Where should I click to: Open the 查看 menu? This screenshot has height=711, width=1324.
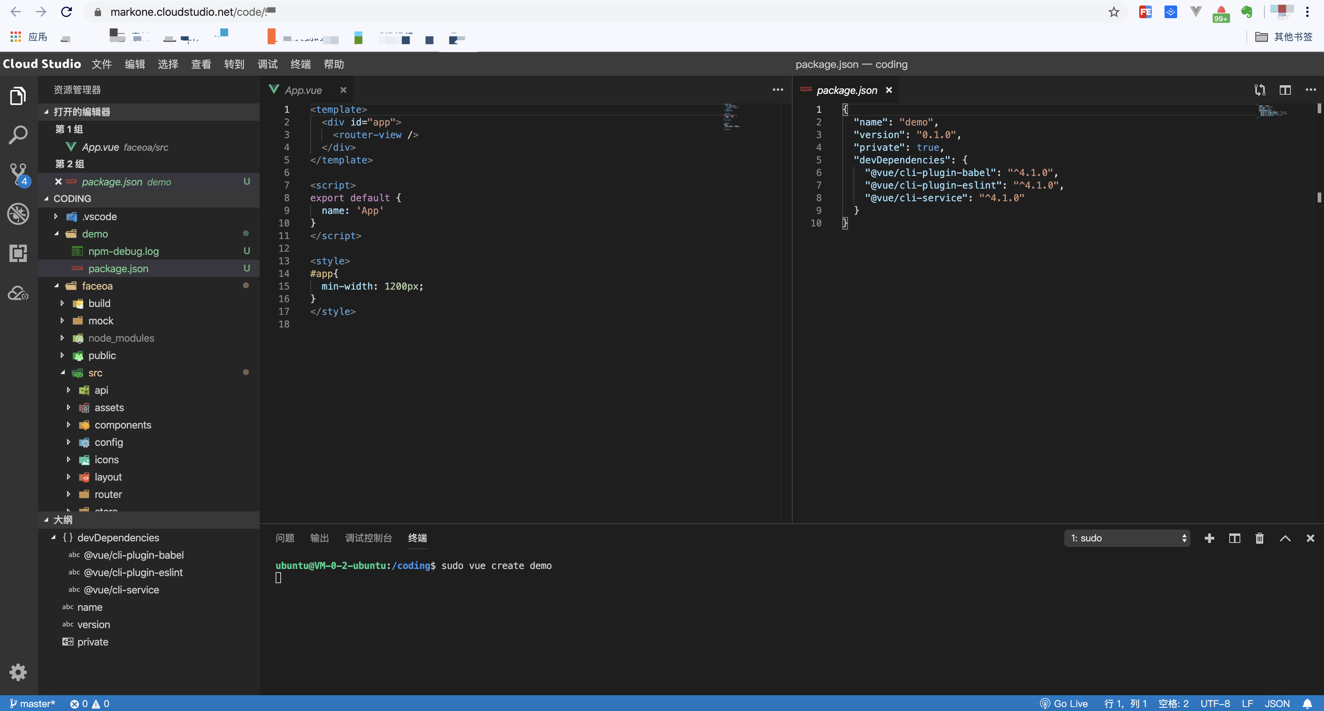(x=201, y=64)
